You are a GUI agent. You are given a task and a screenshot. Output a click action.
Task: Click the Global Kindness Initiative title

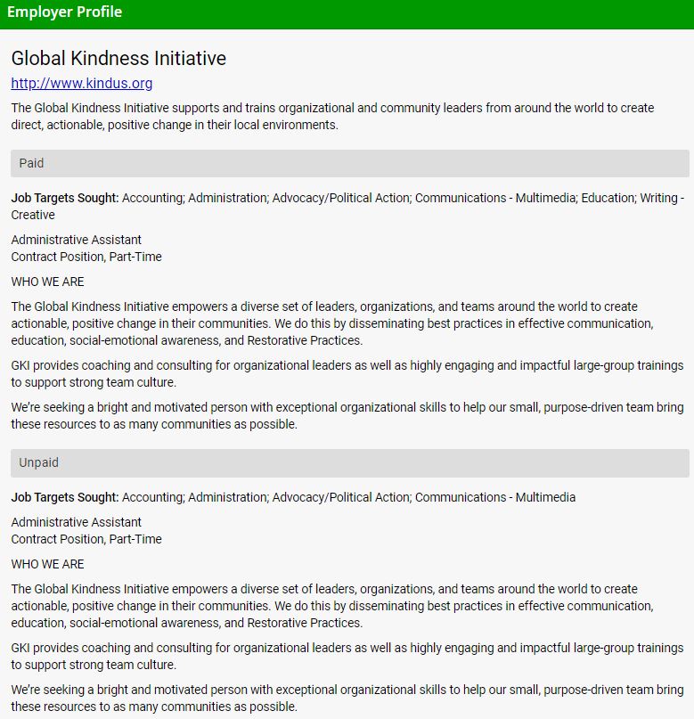tap(118, 59)
